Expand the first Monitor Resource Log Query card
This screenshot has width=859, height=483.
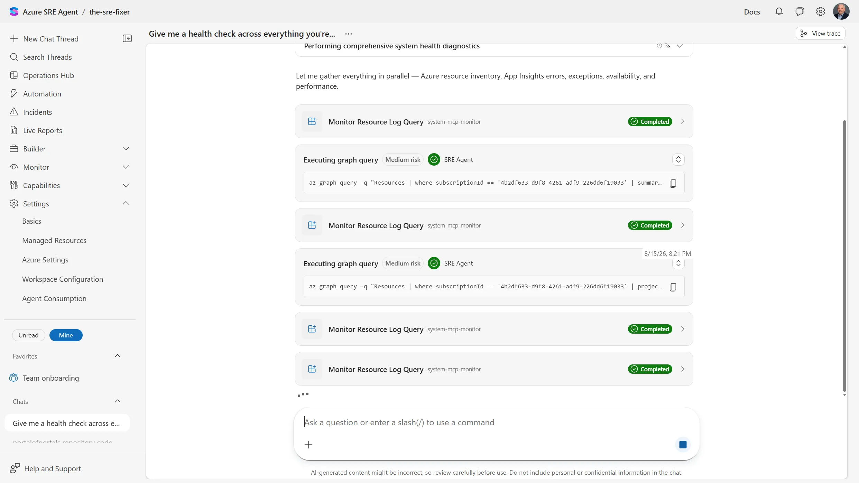coord(683,121)
